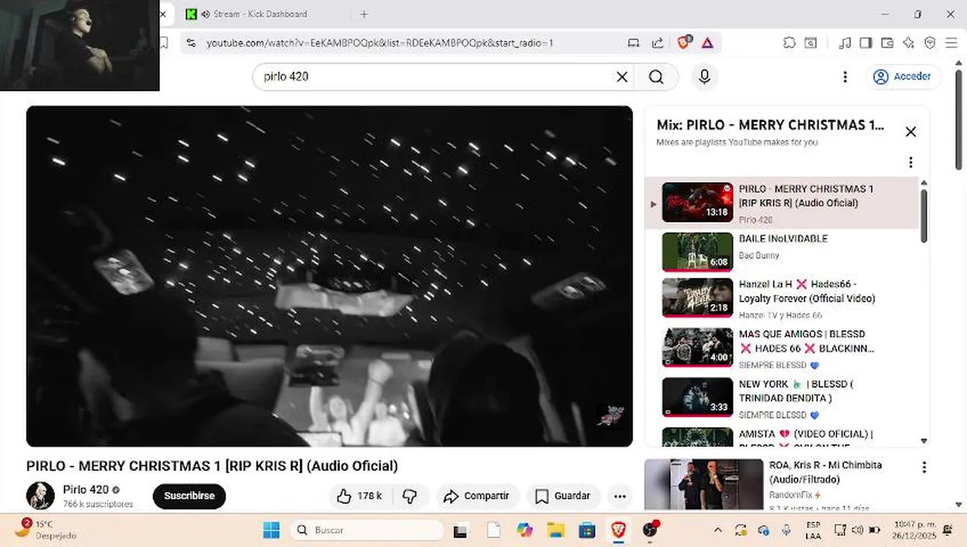Image resolution: width=967 pixels, height=547 pixels.
Task: Click install-app screen icon in address bar
Action: coord(633,43)
